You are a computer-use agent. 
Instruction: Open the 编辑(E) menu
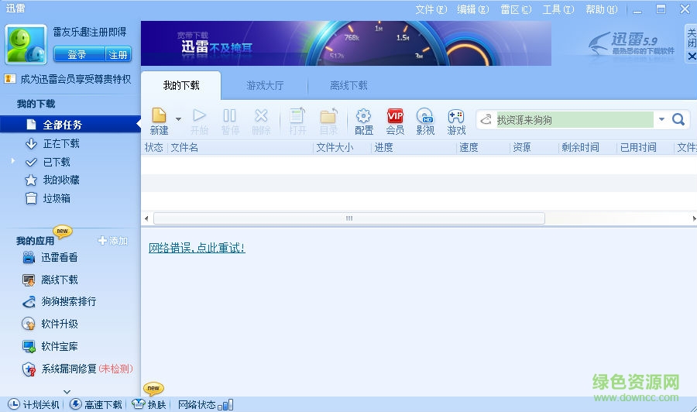point(473,9)
